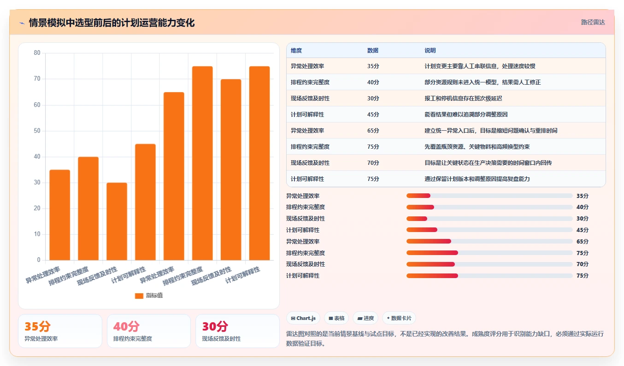Open the 35分 异常处理效率 data card
The image size is (624, 366).
(60, 331)
